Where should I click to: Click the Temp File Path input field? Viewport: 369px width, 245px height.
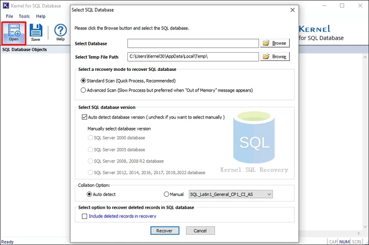(193, 57)
